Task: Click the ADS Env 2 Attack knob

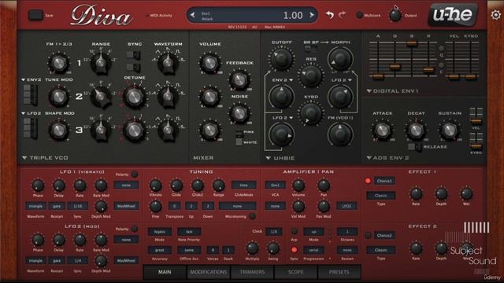Action: (382, 130)
